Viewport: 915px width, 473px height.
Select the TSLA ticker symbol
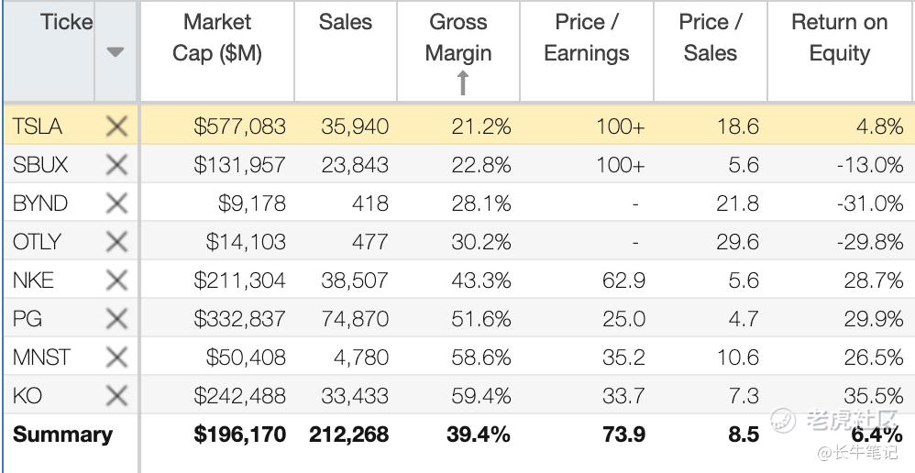tap(38, 126)
